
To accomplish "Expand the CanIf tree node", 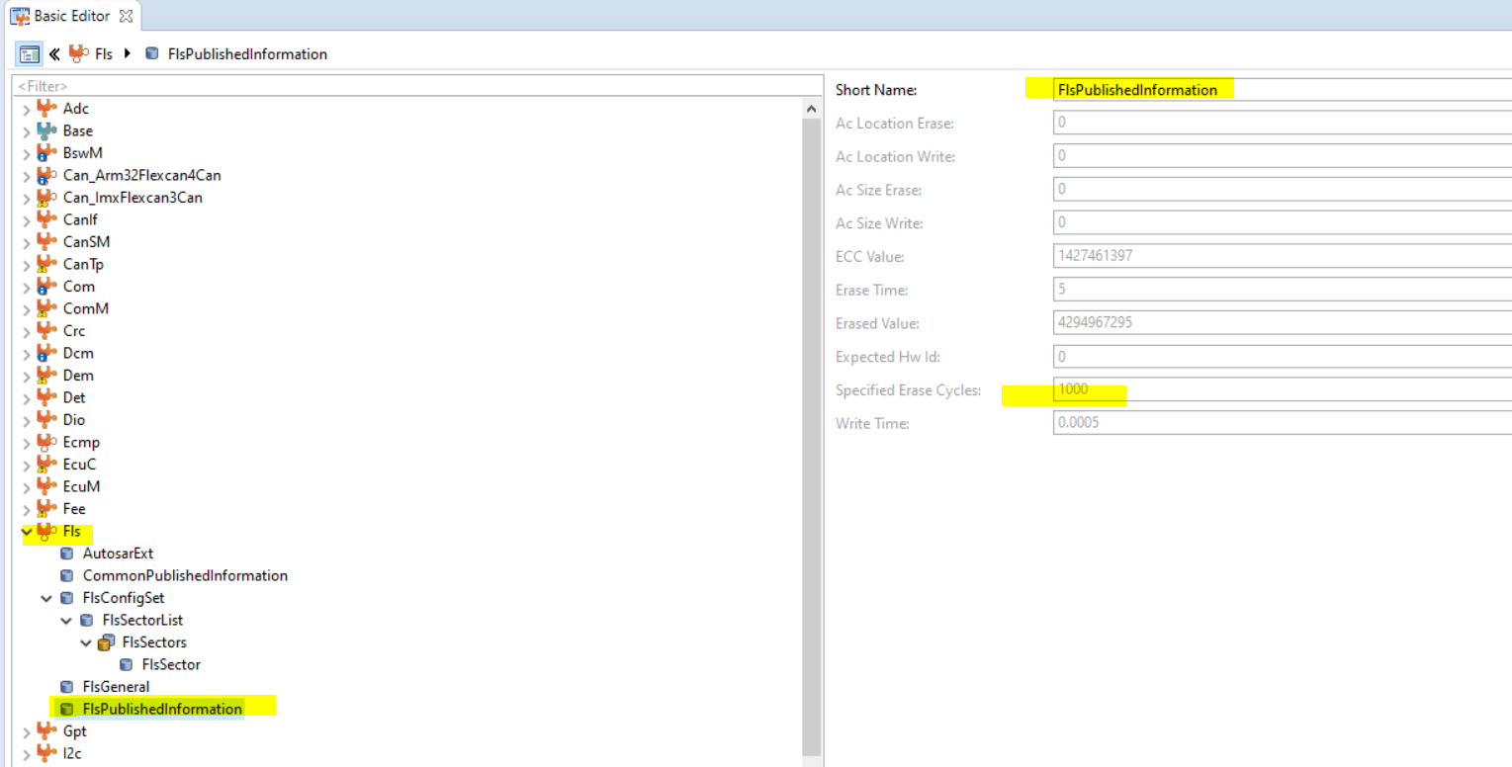I will click(27, 219).
